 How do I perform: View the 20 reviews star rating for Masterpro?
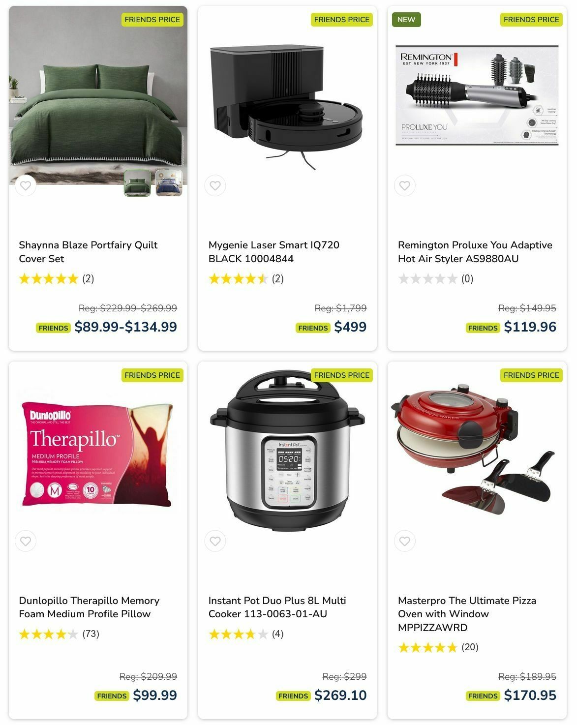point(438,647)
